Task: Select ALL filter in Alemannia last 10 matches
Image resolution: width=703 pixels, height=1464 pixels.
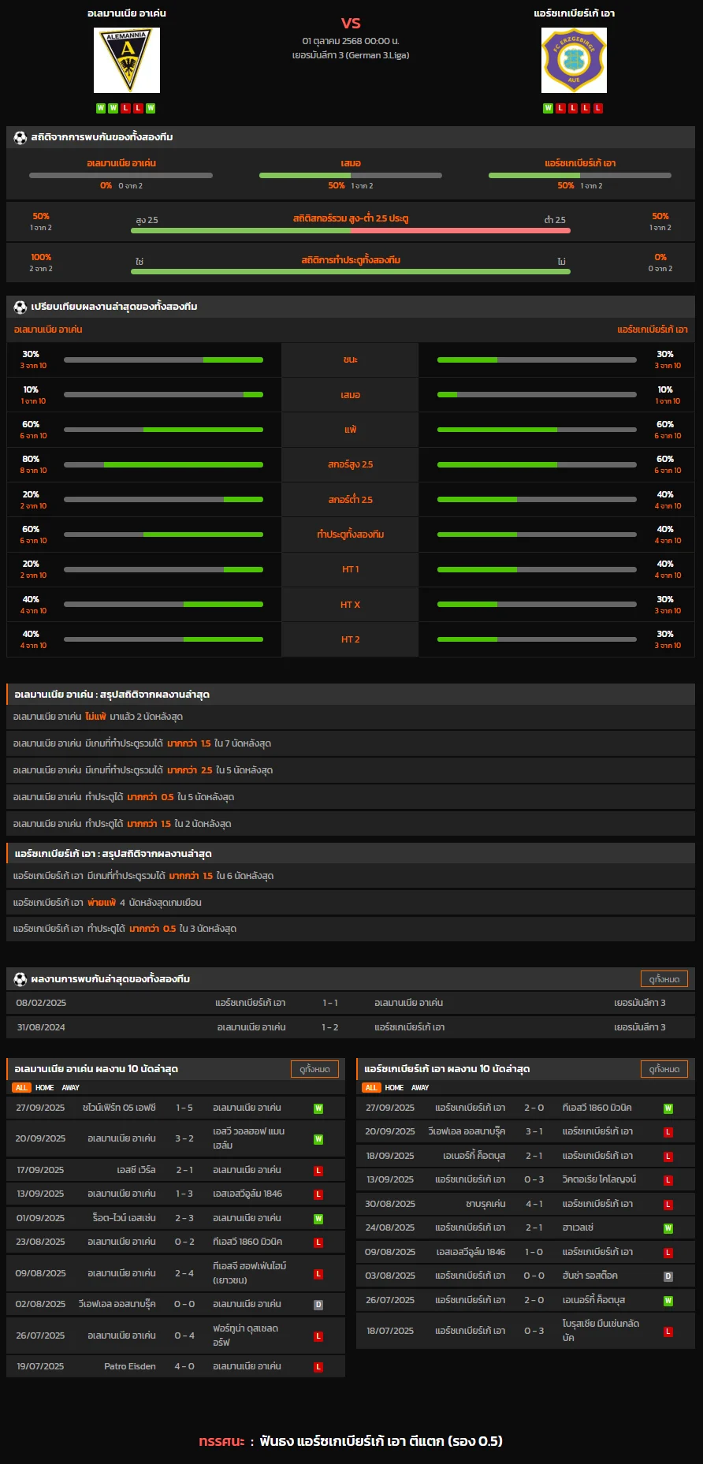Action: click(21, 1088)
